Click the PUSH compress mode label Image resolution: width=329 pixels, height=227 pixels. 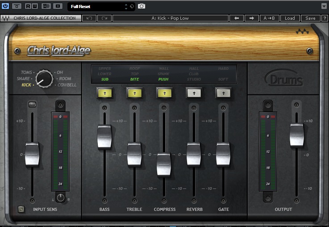(163, 79)
